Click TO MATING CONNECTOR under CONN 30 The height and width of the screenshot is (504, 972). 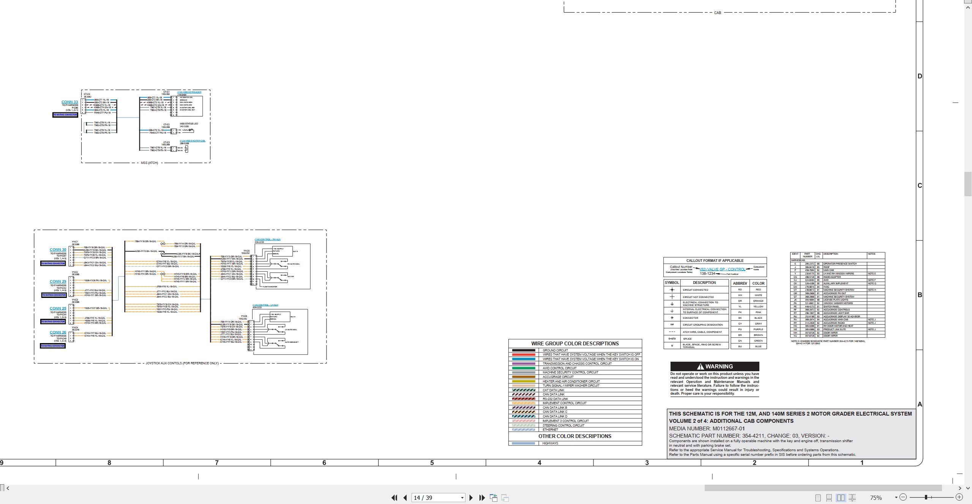[53, 263]
